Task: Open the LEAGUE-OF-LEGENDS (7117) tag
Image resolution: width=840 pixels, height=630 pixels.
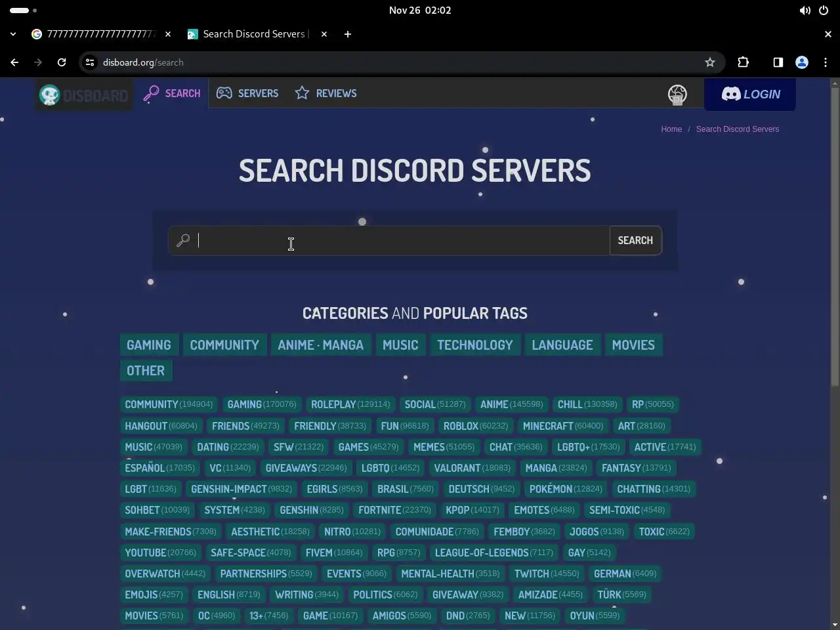Action: (x=494, y=553)
